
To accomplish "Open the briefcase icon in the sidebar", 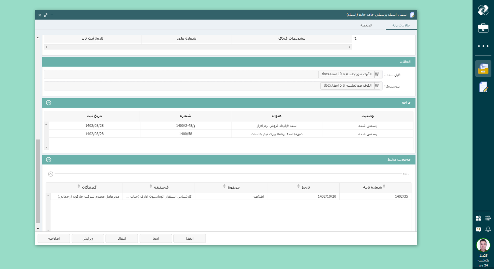I will point(483,28).
